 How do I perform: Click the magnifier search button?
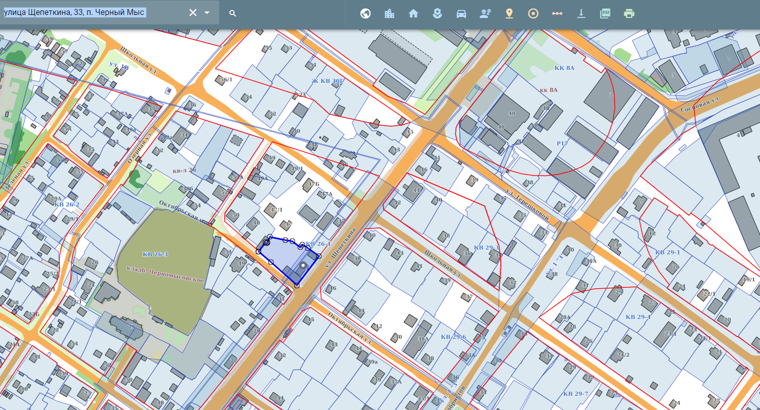pos(233,13)
